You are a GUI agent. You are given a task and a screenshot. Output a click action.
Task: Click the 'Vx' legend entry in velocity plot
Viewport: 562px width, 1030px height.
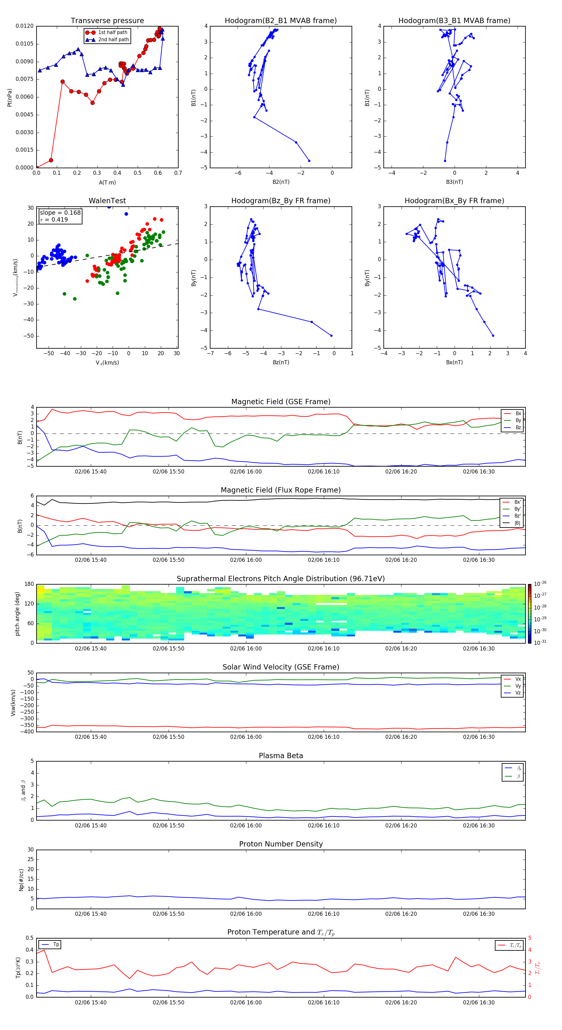click(x=512, y=679)
